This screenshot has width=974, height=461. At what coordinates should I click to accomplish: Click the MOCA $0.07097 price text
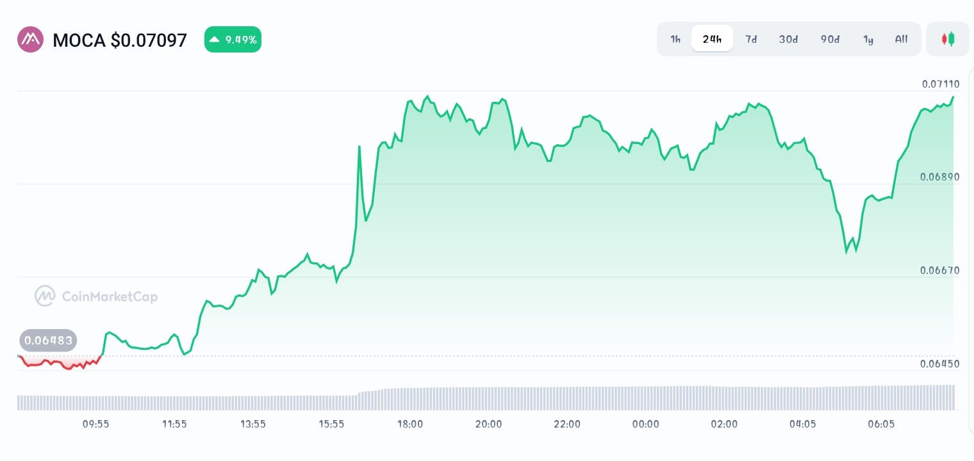pyautogui.click(x=120, y=40)
